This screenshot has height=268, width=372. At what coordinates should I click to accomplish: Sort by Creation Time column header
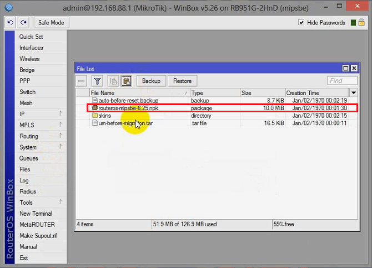pos(317,93)
